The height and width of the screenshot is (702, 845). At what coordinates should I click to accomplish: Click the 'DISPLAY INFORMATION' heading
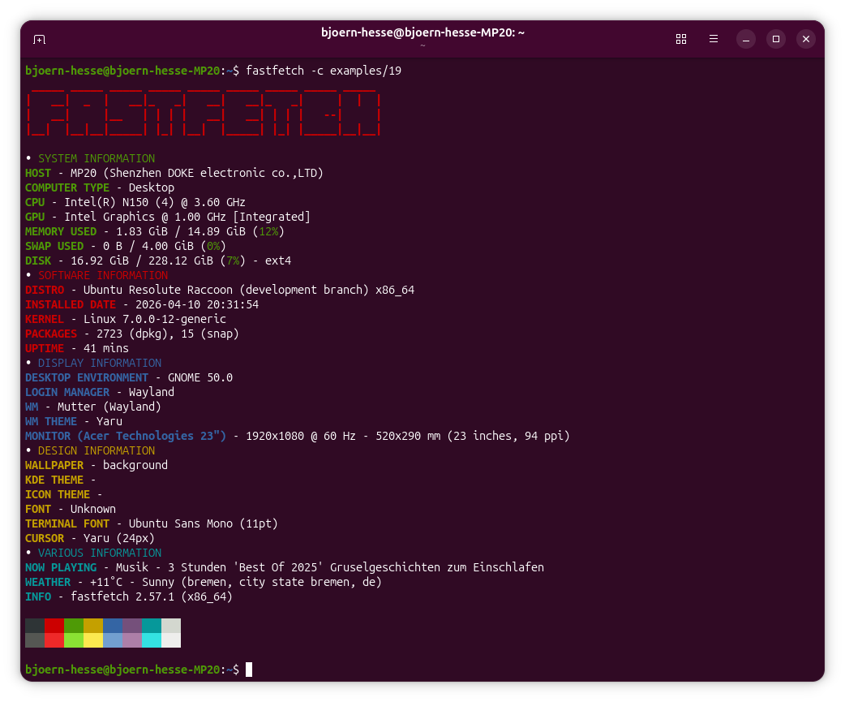[100, 363]
